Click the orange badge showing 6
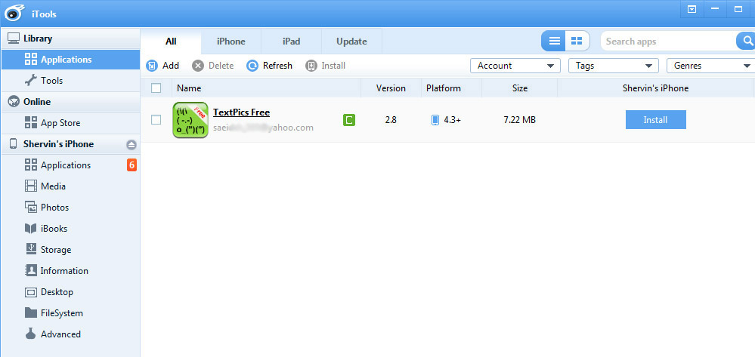Image resolution: width=755 pixels, height=357 pixels. click(x=132, y=165)
